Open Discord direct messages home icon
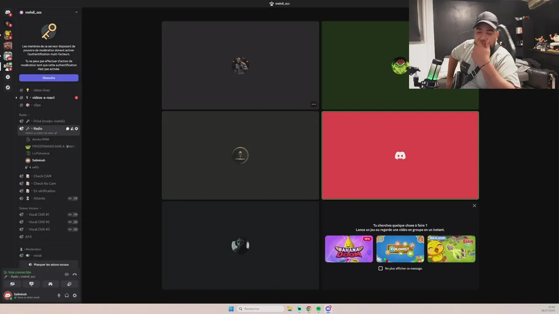Viewport: 559px width, 314px height. tap(7, 13)
